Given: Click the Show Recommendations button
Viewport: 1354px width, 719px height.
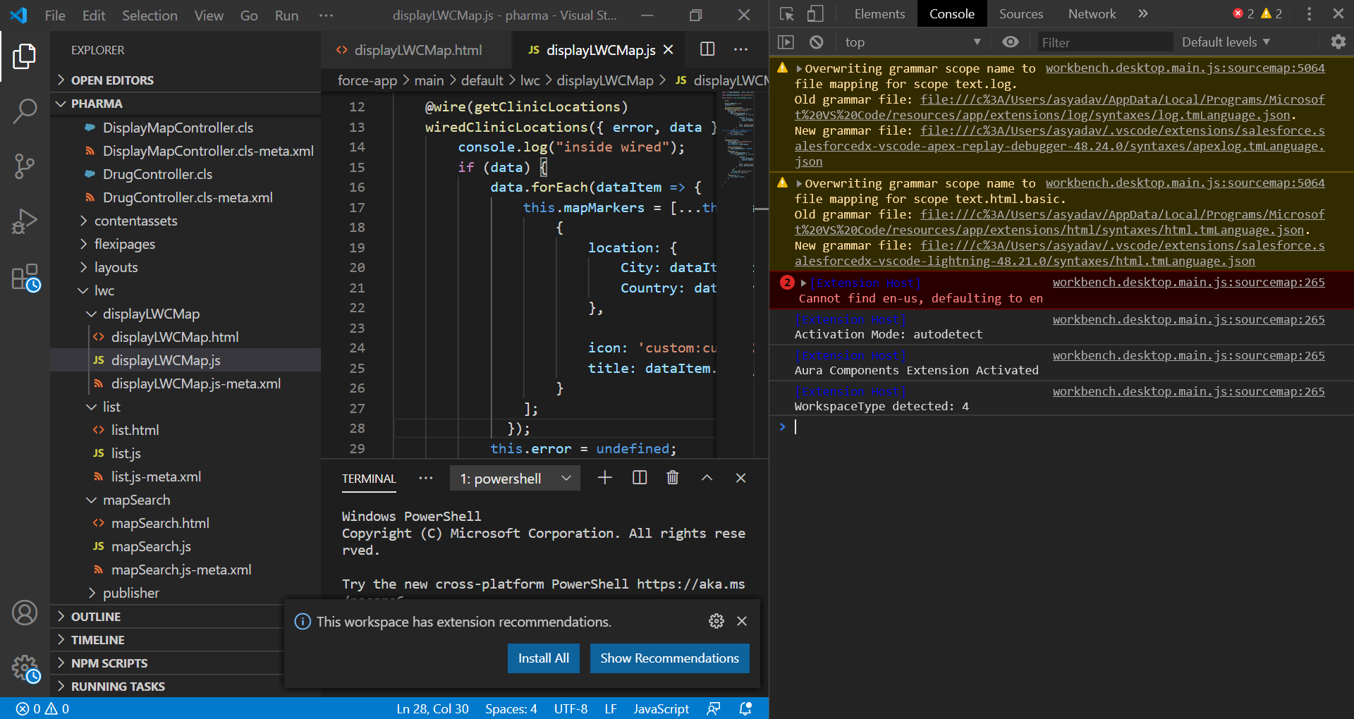Looking at the screenshot, I should [x=669, y=658].
